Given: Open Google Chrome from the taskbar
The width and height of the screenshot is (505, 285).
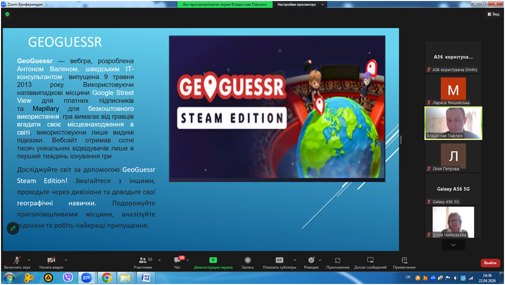Looking at the screenshot, I should [107, 277].
